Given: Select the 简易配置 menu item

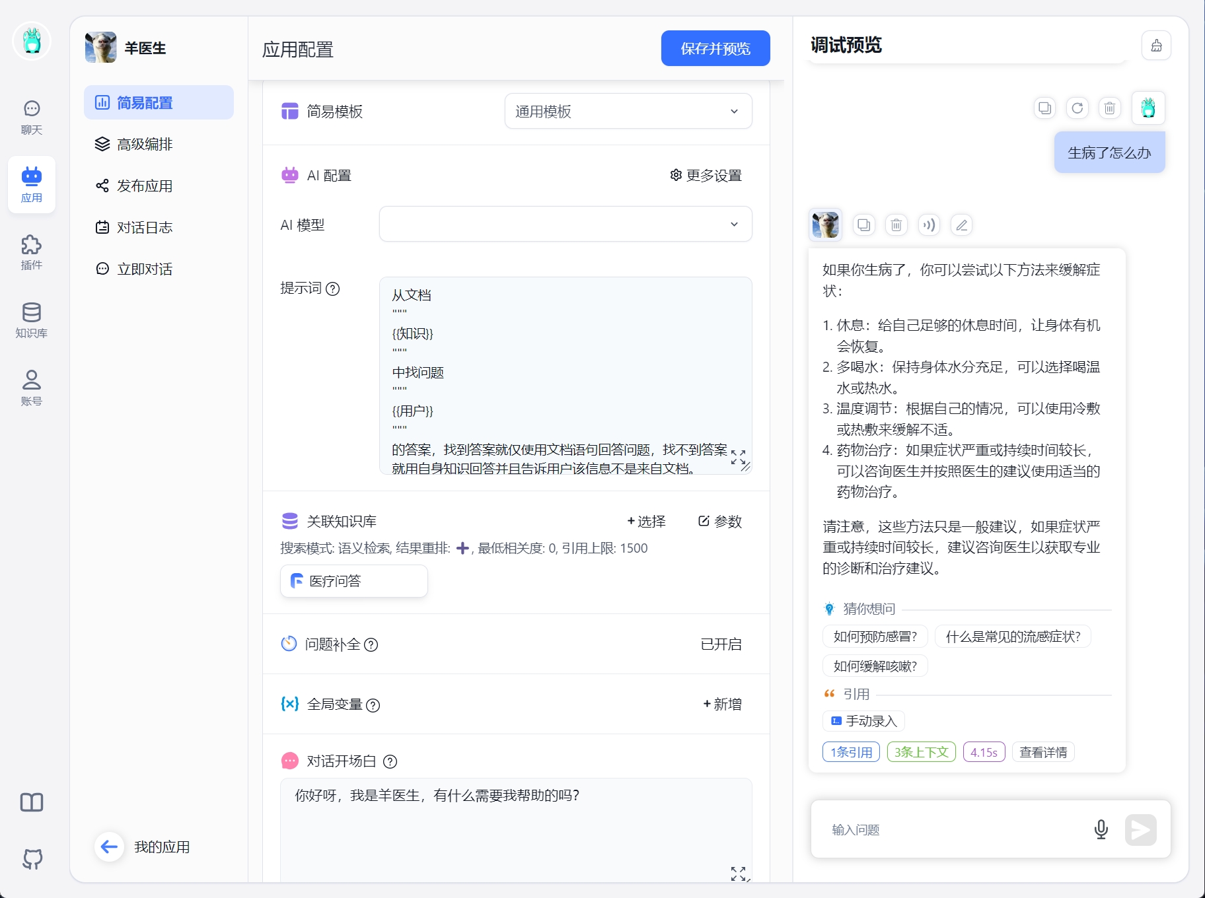Looking at the screenshot, I should click(x=159, y=102).
